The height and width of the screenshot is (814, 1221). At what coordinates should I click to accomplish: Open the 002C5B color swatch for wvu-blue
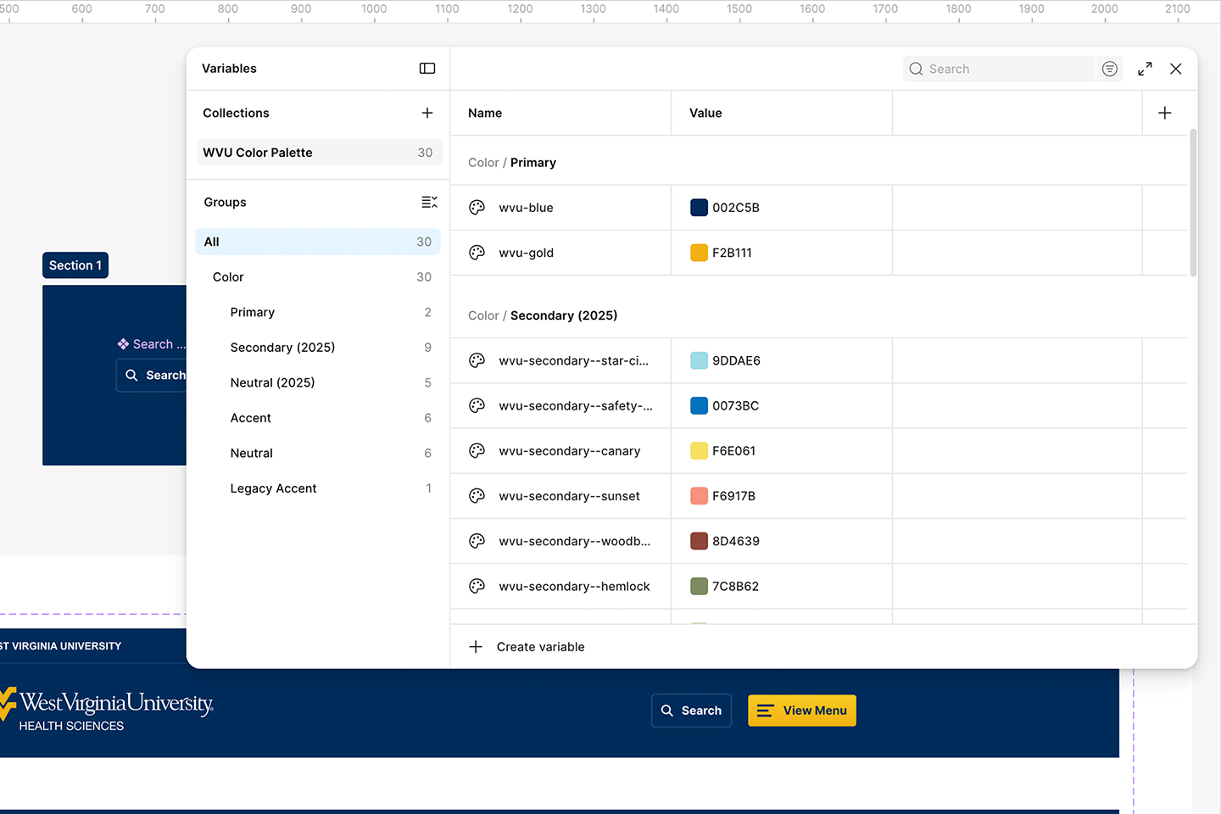[x=700, y=208]
